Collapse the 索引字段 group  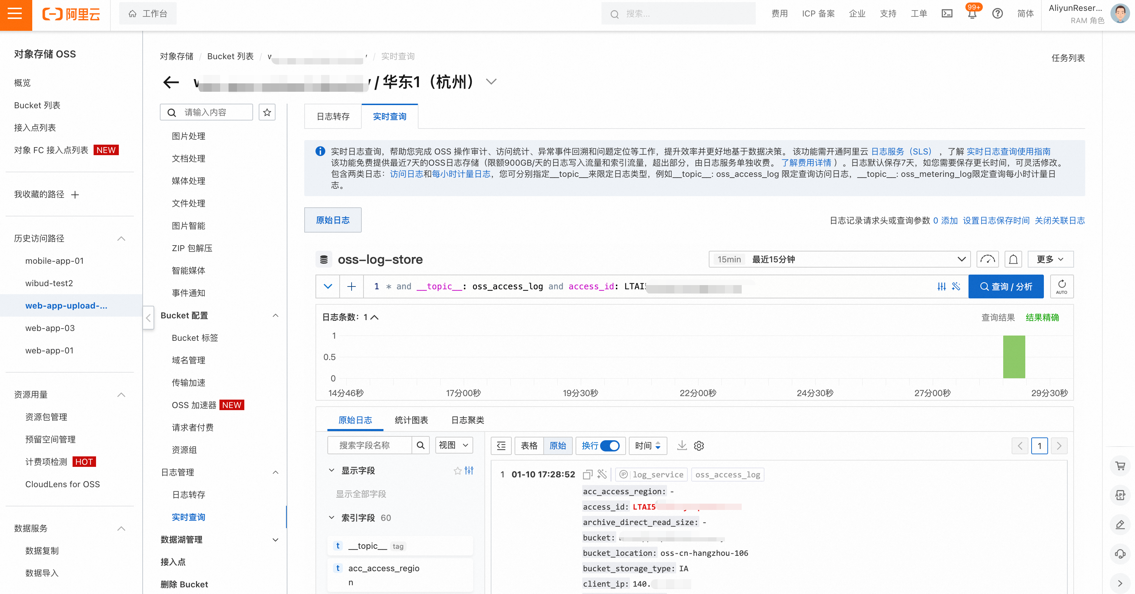(331, 518)
